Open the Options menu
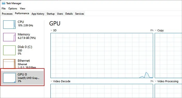 (x=13, y=9)
